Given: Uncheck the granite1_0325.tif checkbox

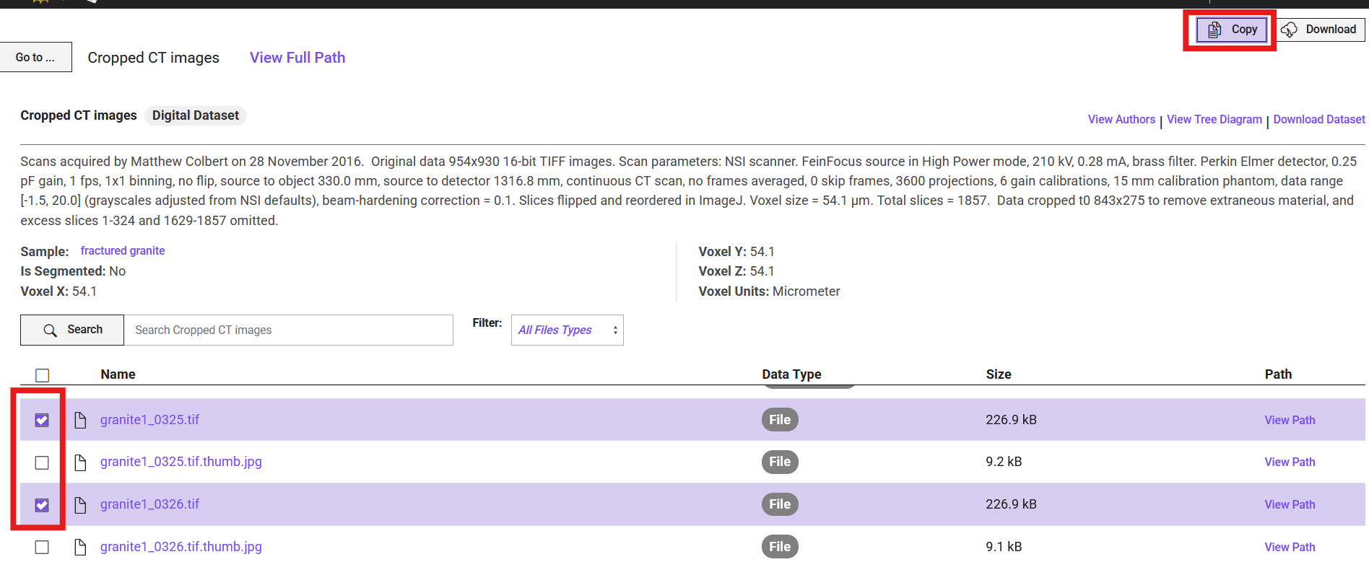Looking at the screenshot, I should click(42, 420).
